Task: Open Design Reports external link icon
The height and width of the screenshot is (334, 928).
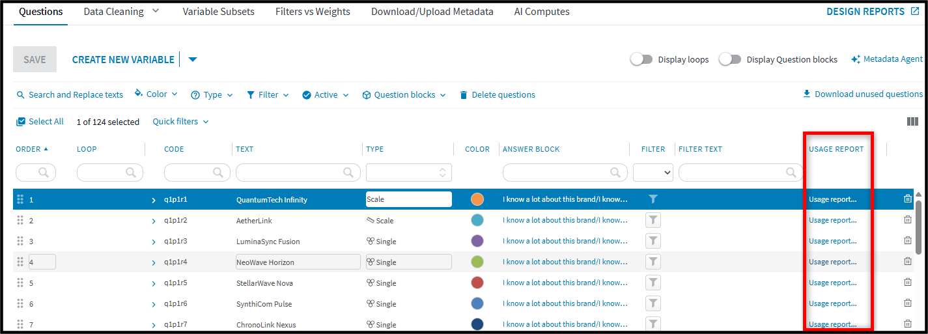Action: (x=915, y=11)
